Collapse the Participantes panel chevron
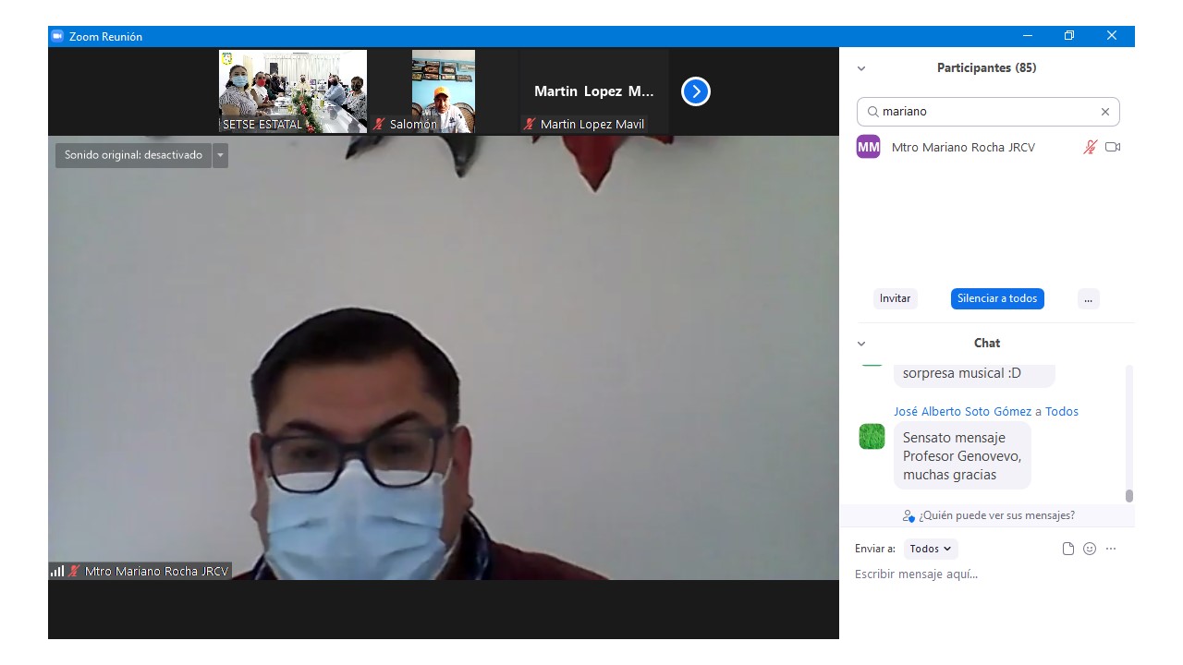Image resolution: width=1183 pixels, height=665 pixels. (x=861, y=68)
